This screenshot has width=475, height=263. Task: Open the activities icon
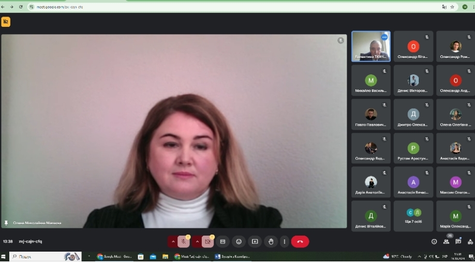tap(470, 241)
